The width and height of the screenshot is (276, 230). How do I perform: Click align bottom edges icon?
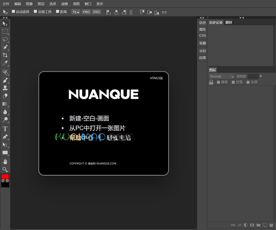[x=157, y=12]
